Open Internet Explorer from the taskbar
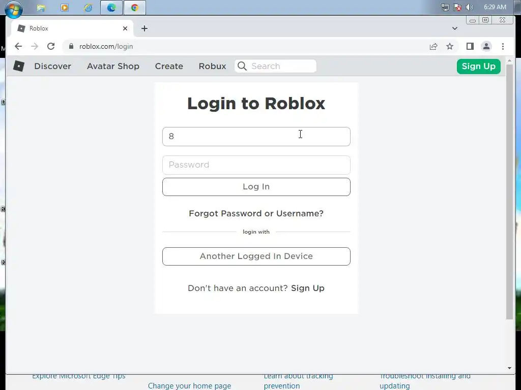Image resolution: width=521 pixels, height=390 pixels. (x=88, y=8)
